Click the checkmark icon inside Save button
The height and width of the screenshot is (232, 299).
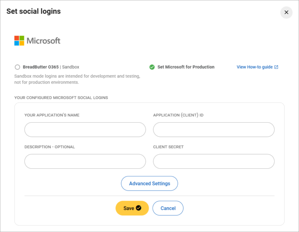138,208
